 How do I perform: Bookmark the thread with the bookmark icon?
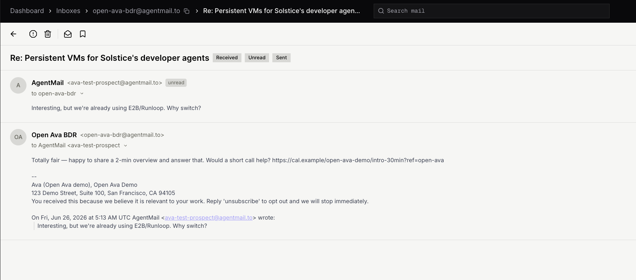click(83, 34)
